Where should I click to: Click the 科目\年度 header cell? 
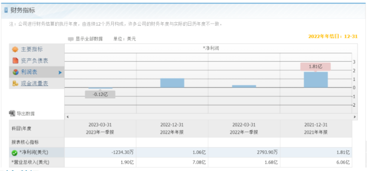(x=37, y=128)
